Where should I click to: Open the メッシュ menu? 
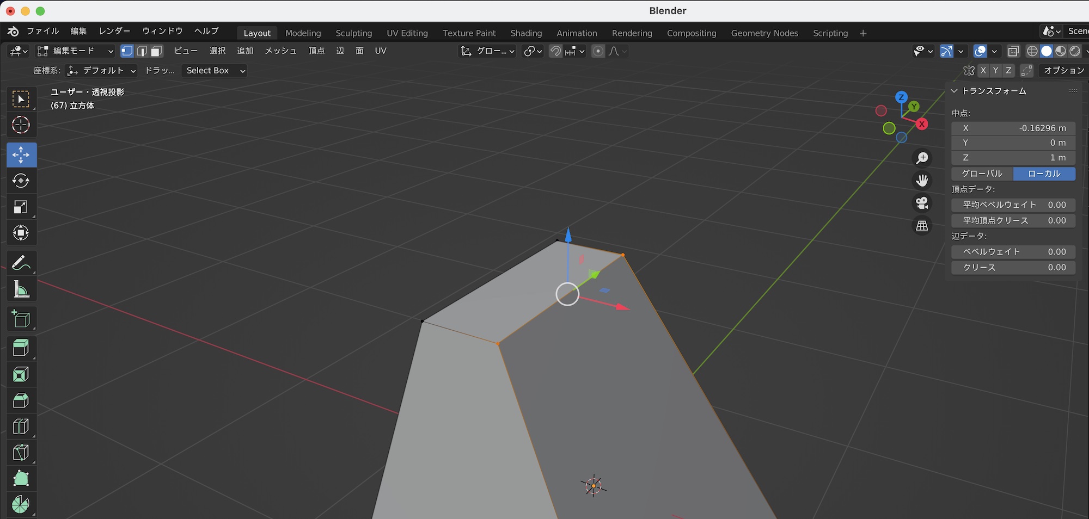click(280, 51)
